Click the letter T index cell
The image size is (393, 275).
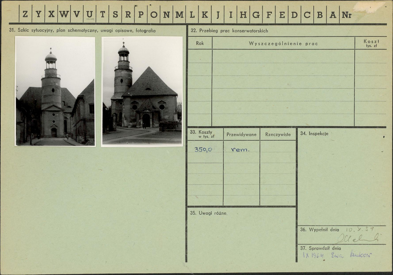pyautogui.click(x=102, y=14)
